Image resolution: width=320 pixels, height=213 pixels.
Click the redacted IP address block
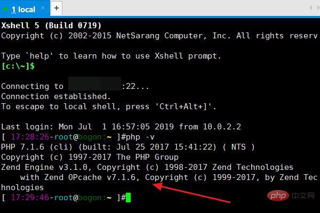(94, 86)
